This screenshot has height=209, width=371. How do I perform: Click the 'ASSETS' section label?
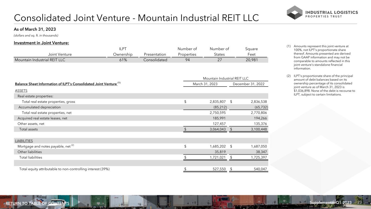coord(21,91)
